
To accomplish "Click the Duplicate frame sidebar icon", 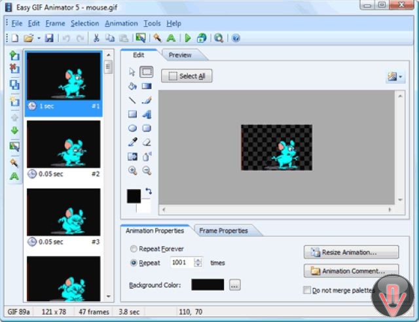I will tap(14, 84).
